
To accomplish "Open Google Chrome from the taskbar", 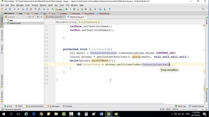I will [41, 114].
